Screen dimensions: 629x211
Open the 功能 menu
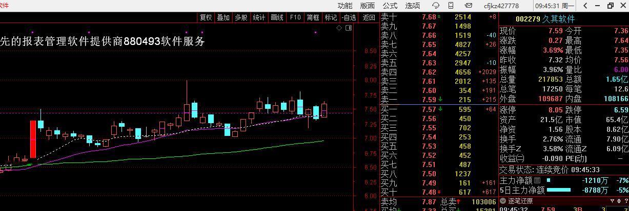pos(345,6)
